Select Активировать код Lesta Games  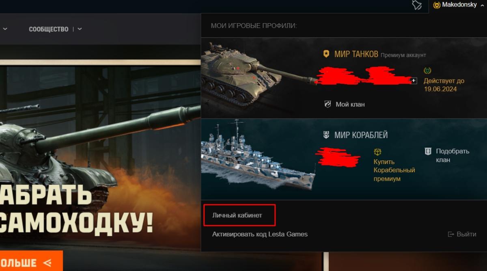coord(260,234)
